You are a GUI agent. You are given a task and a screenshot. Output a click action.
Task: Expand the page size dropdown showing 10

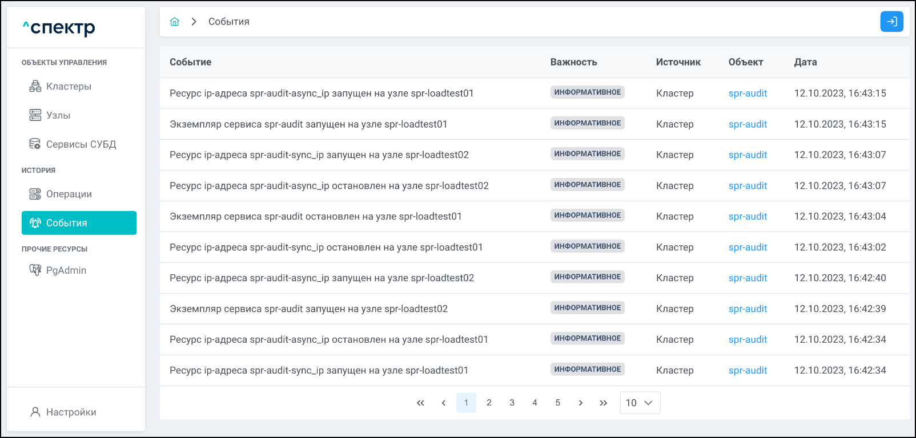[640, 403]
